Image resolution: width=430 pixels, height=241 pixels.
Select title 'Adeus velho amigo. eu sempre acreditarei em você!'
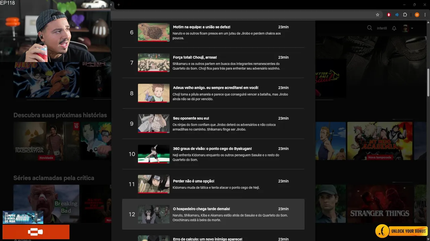click(x=216, y=88)
